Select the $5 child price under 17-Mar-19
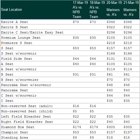Screen dimensions: 140x140 tap(75, 111)
